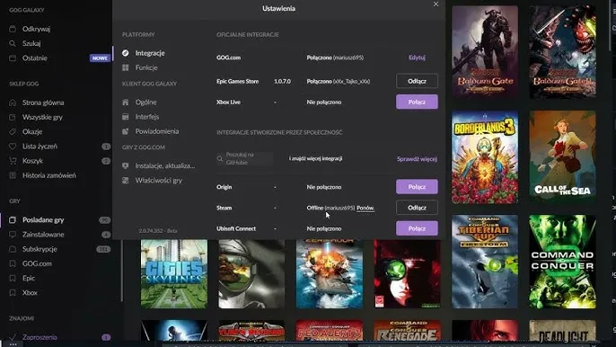Viewport: 616px width, 347px height.
Task: Click the NOWE badge next to Ostatnie
Action: point(100,58)
